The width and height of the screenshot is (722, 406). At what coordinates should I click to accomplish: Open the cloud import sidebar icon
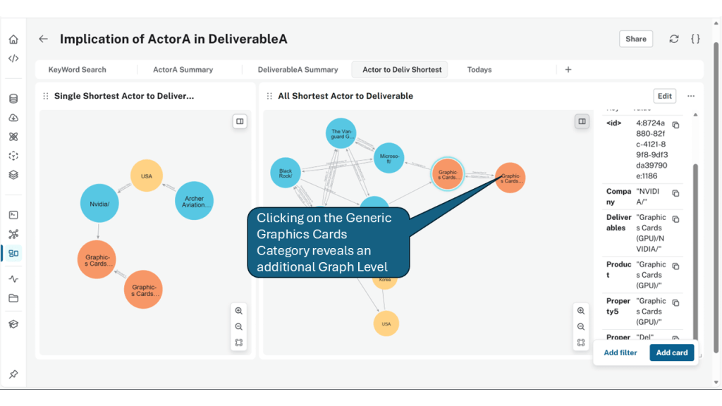13,118
